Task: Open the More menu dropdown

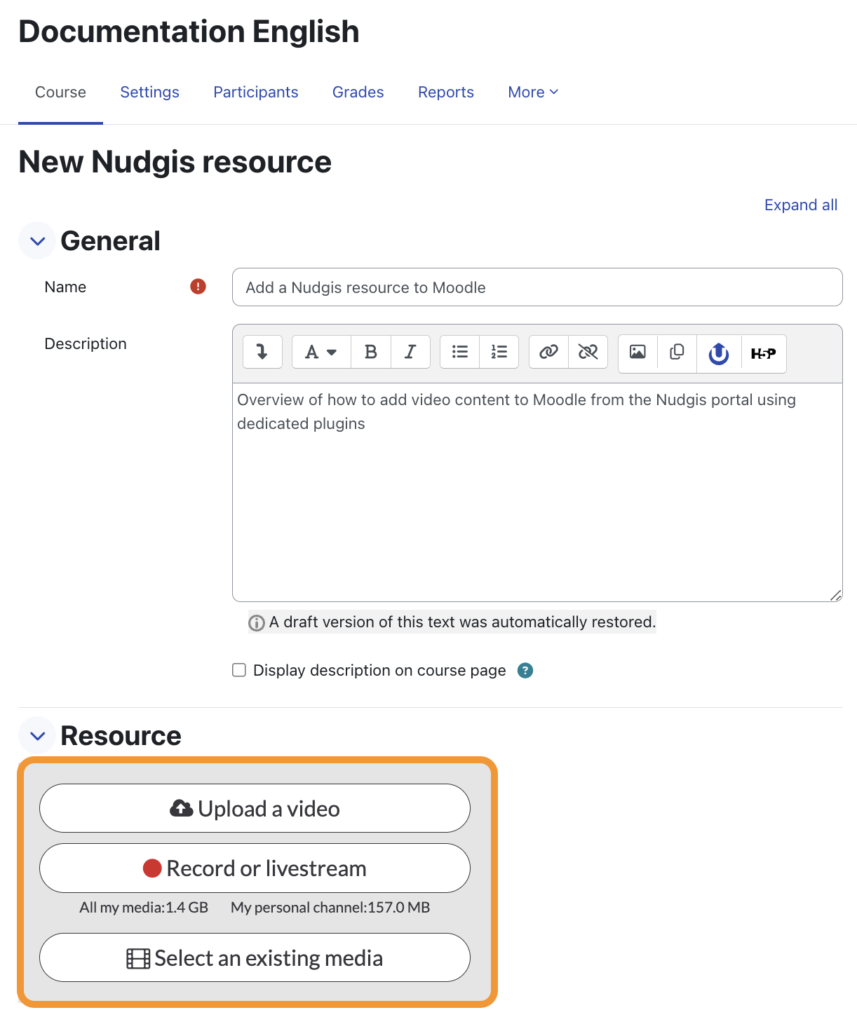Action: (x=533, y=92)
